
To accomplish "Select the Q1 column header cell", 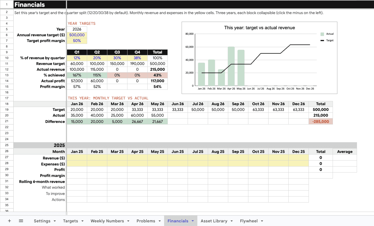I will click(x=77, y=52).
